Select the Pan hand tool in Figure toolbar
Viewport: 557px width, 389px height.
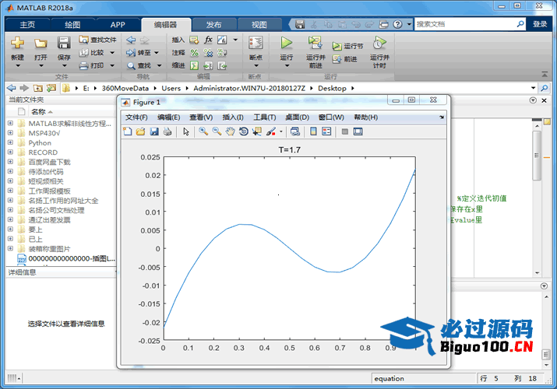click(230, 131)
